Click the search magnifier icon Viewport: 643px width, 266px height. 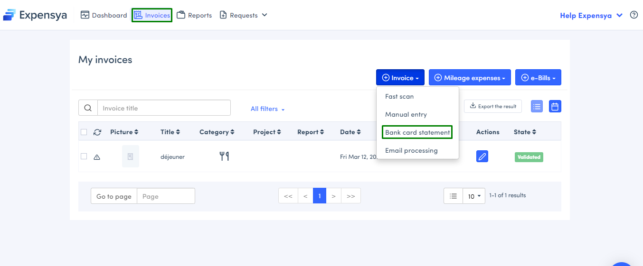click(88, 108)
